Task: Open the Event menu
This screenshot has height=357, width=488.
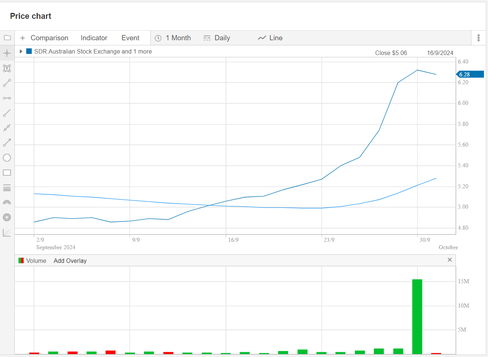Action: [130, 38]
